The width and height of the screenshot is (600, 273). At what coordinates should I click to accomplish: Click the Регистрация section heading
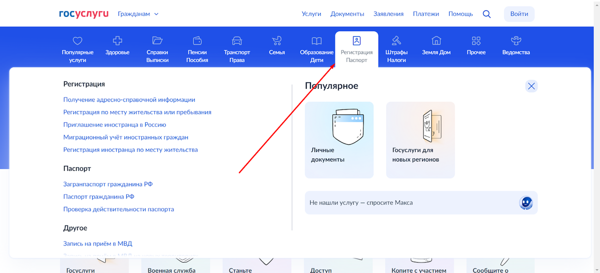click(x=84, y=84)
